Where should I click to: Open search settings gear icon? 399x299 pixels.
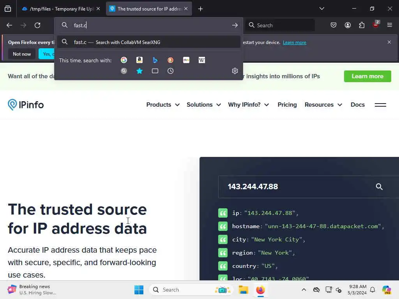pyautogui.click(x=235, y=71)
